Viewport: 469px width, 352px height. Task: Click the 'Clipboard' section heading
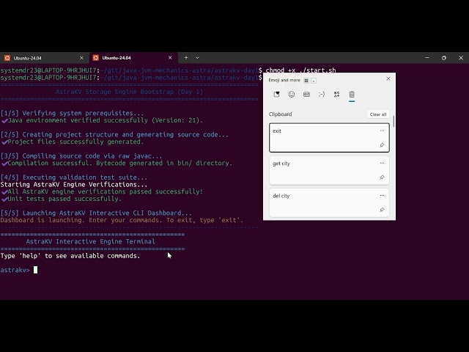(280, 114)
